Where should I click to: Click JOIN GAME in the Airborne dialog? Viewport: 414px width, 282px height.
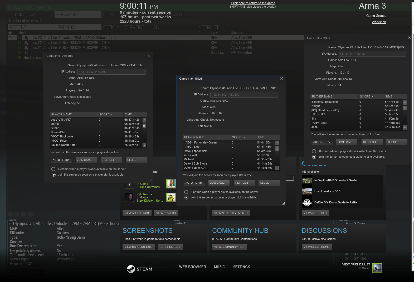(86, 160)
